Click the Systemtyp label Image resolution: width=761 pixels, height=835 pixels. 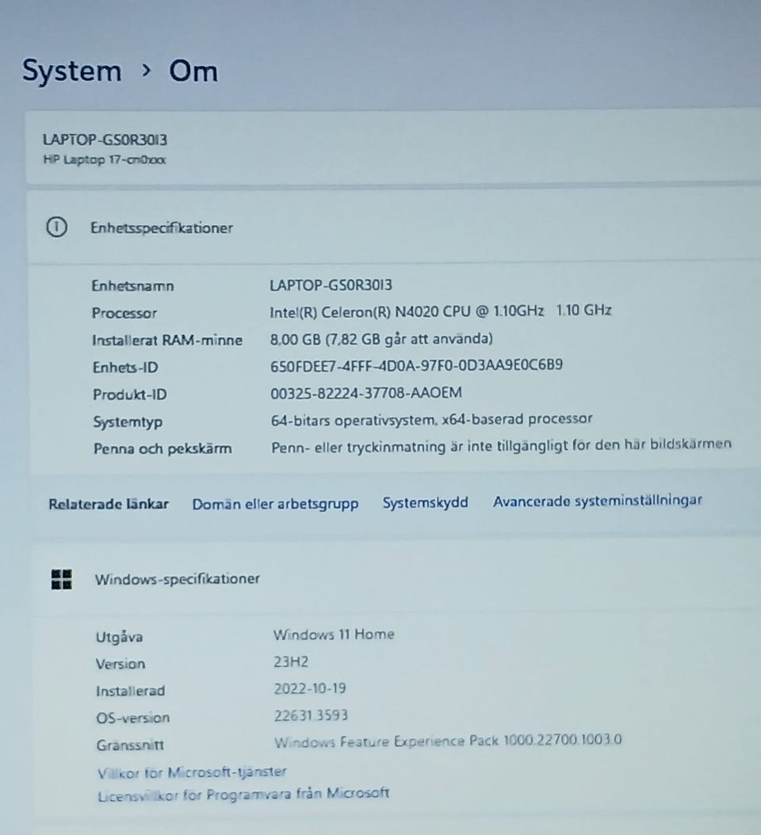pyautogui.click(x=128, y=422)
